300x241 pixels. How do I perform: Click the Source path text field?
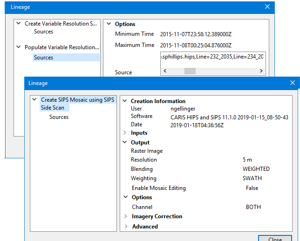(212, 57)
